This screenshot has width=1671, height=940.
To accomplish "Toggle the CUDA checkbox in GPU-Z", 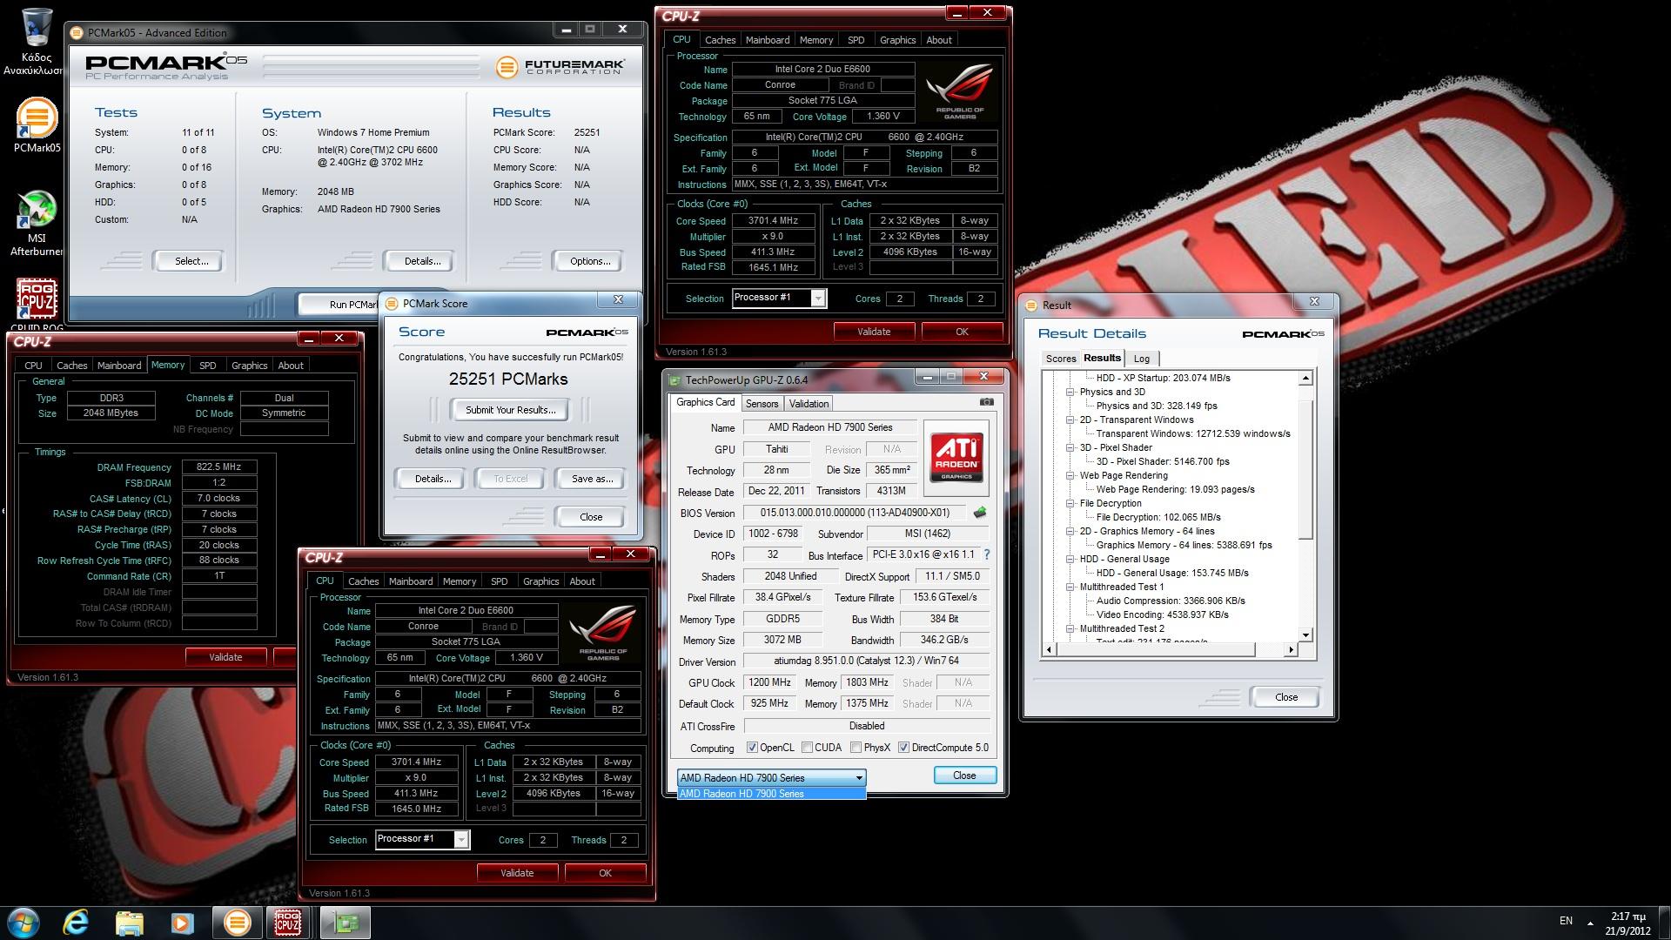I will (808, 748).
